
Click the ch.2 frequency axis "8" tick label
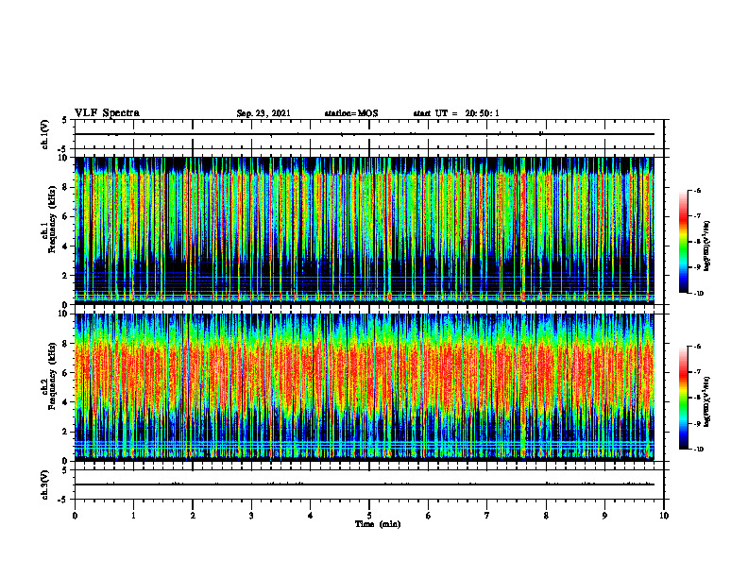pos(66,344)
